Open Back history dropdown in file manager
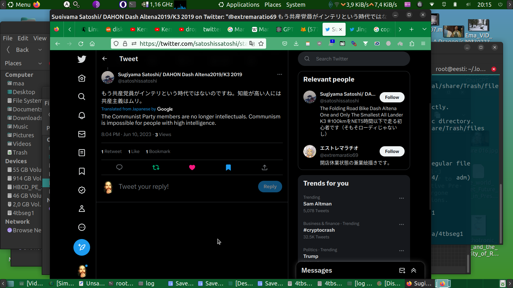 click(40, 50)
